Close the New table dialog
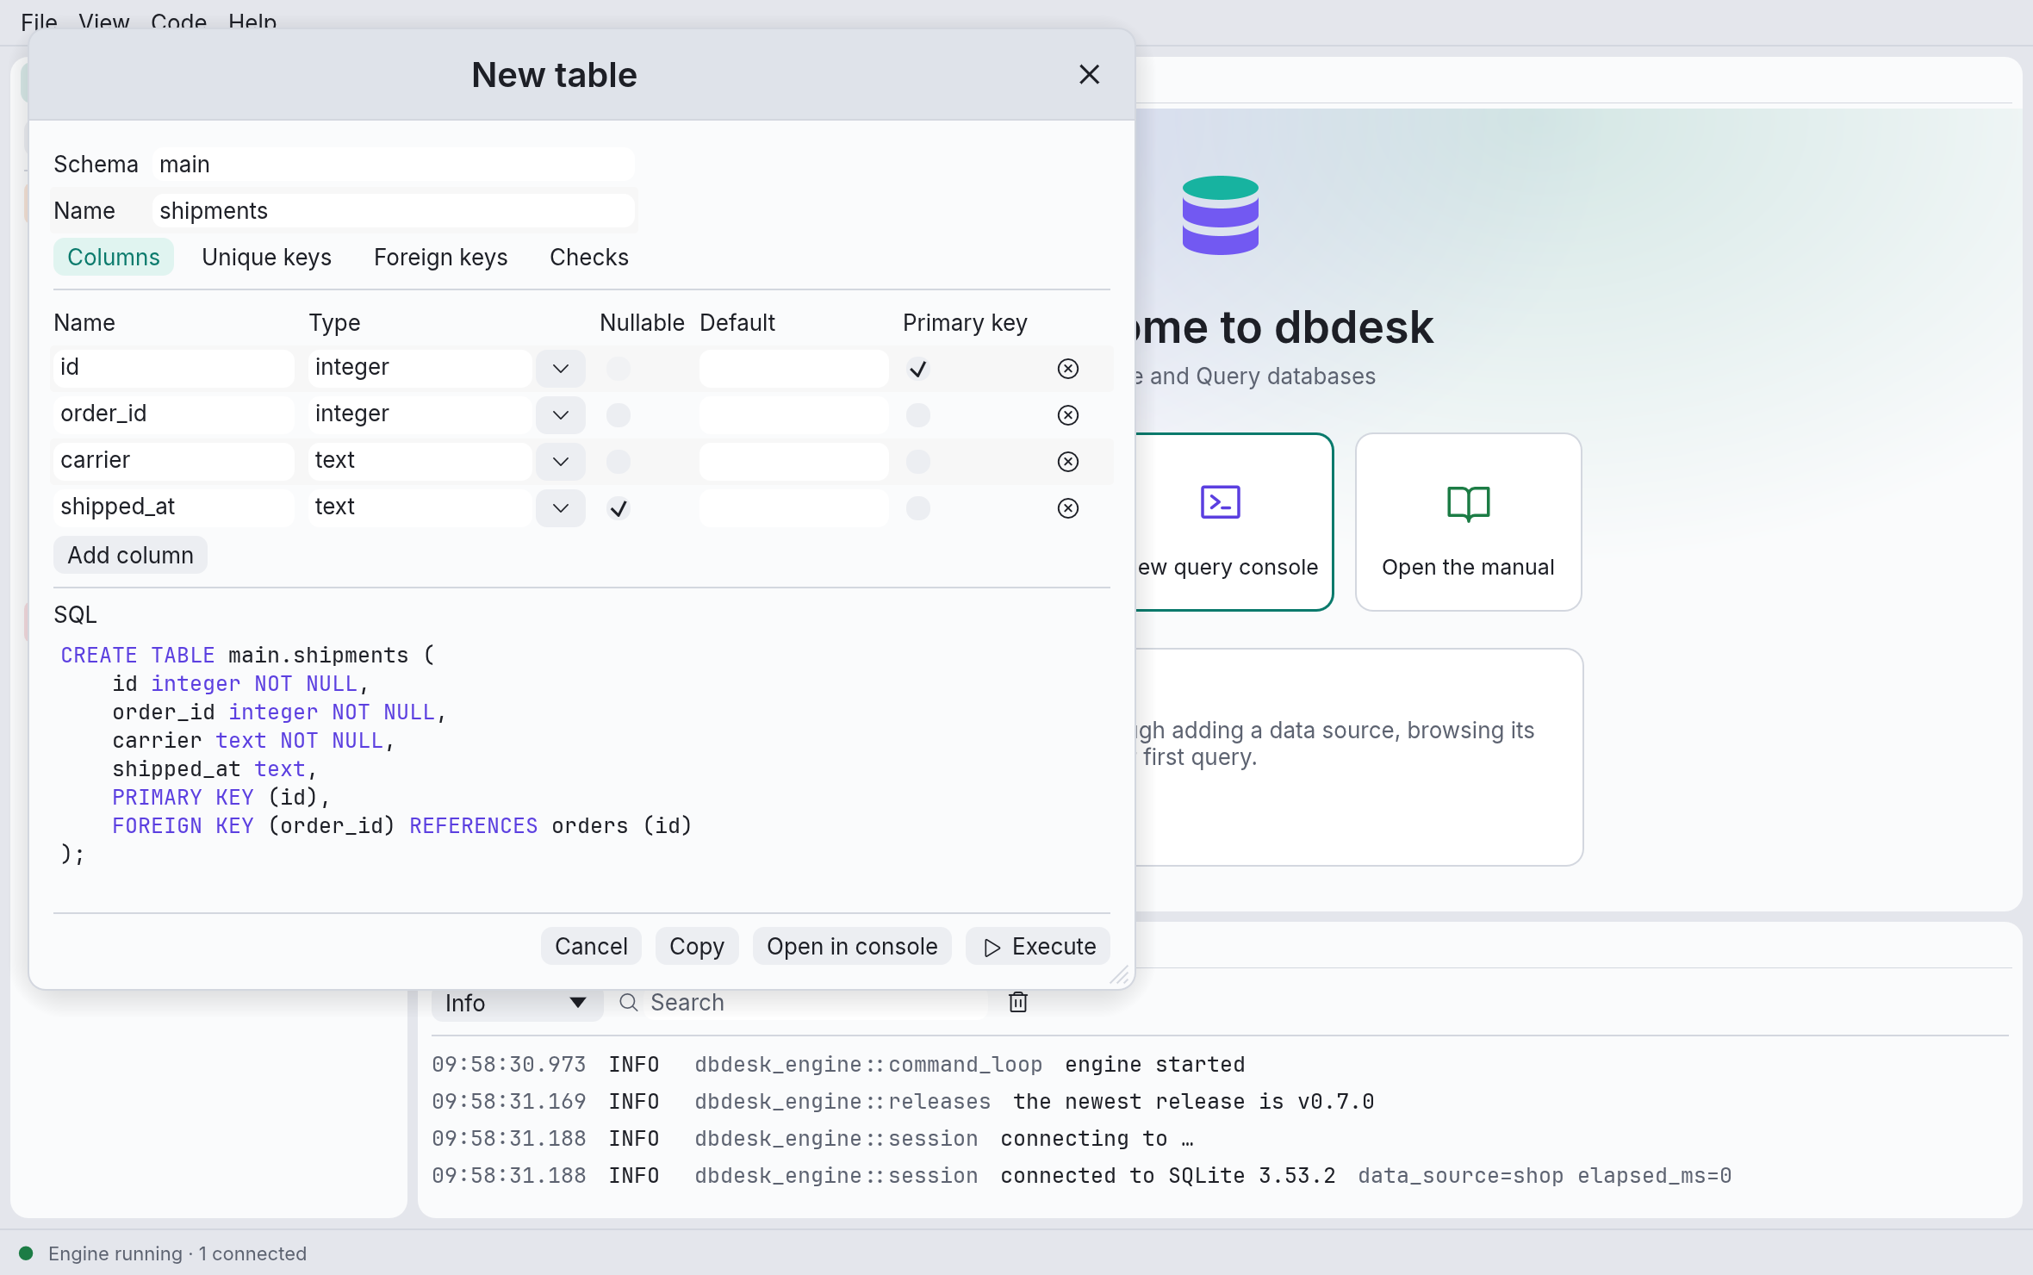The image size is (2033, 1275). (x=1089, y=75)
